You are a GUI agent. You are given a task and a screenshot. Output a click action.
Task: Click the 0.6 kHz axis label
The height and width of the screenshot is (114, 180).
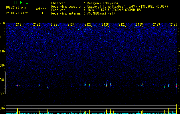(x=3, y=108)
